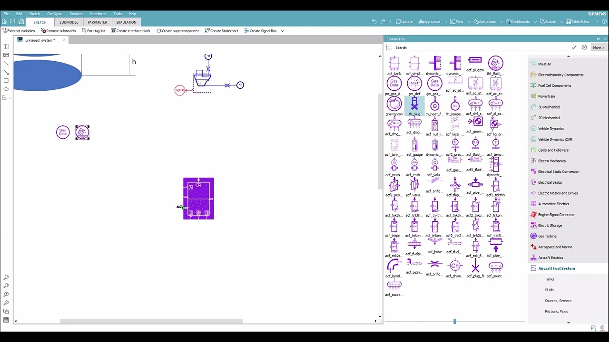Expand the Scripts dropdown arrow
This screenshot has width=609, height=342.
click(x=561, y=22)
